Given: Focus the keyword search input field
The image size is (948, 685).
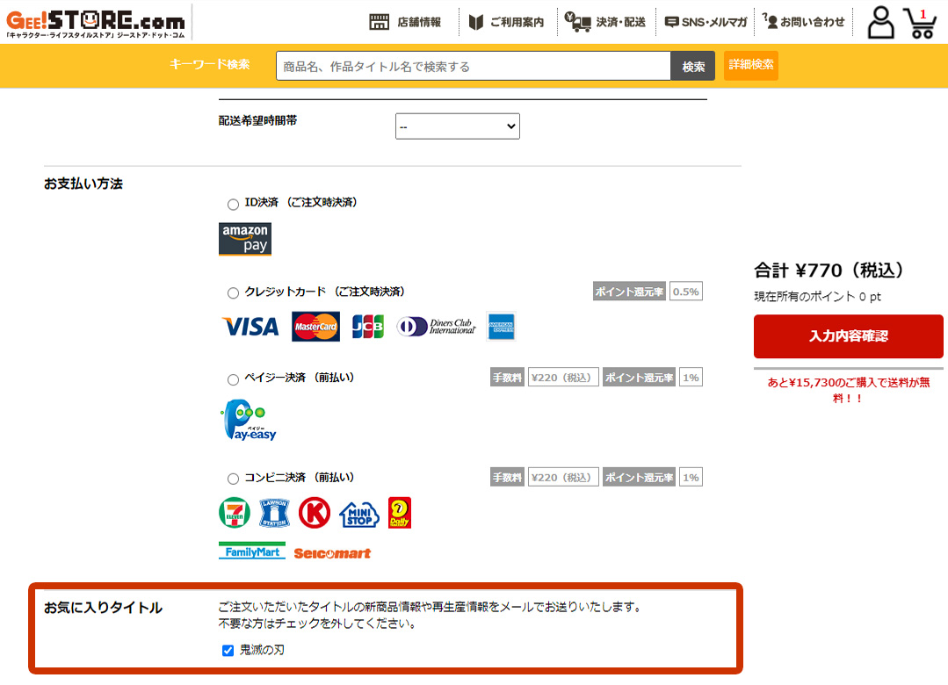Looking at the screenshot, I should pyautogui.click(x=474, y=66).
